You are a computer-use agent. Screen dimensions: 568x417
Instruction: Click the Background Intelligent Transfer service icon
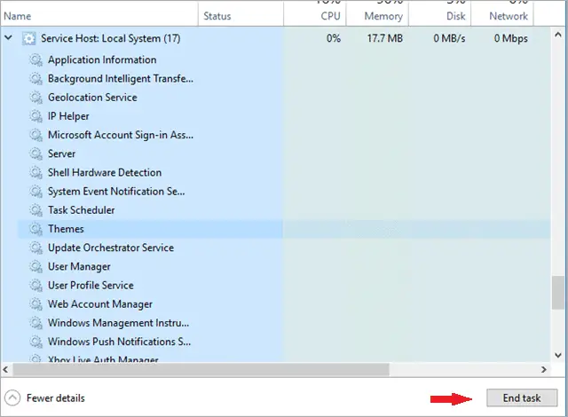click(35, 79)
